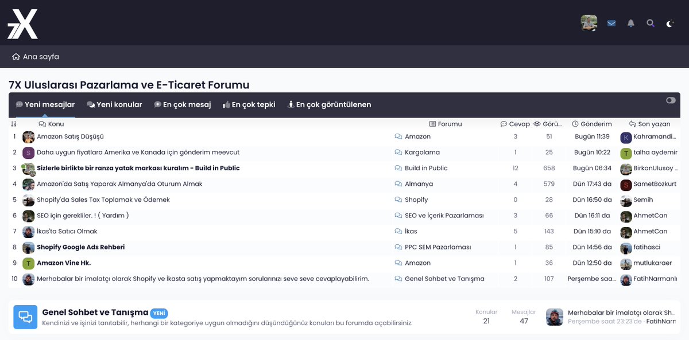Open the notifications bell icon

[630, 23]
